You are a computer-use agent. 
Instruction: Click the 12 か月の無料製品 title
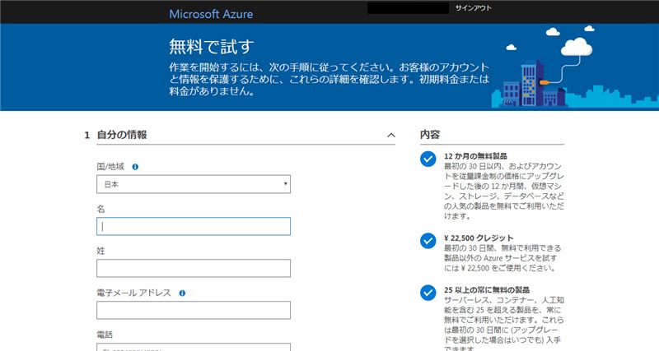coord(475,156)
